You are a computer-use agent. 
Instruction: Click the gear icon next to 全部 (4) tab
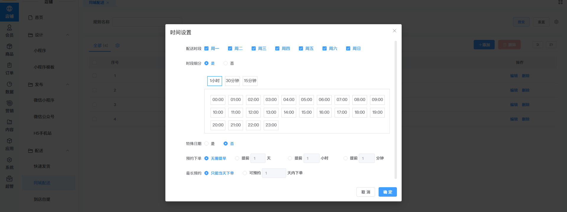(x=118, y=45)
